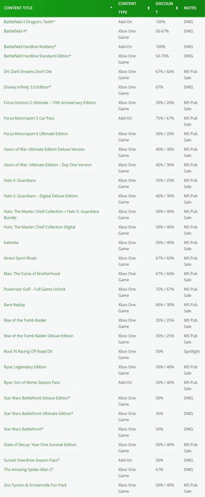
Task: Open Zoo Tycoon & Screamride Fun Pack link
Action: click(35, 485)
